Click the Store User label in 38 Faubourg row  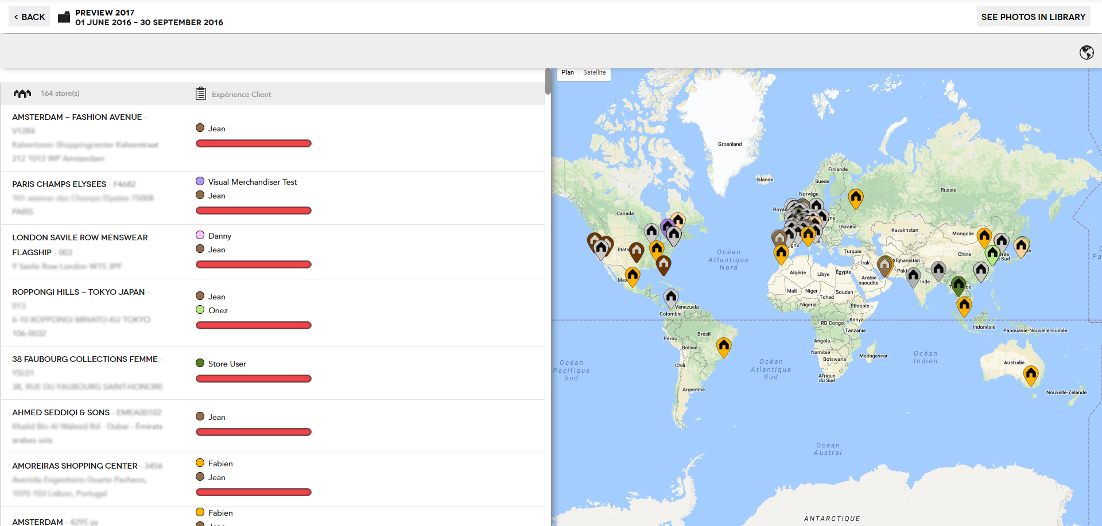coord(227,364)
